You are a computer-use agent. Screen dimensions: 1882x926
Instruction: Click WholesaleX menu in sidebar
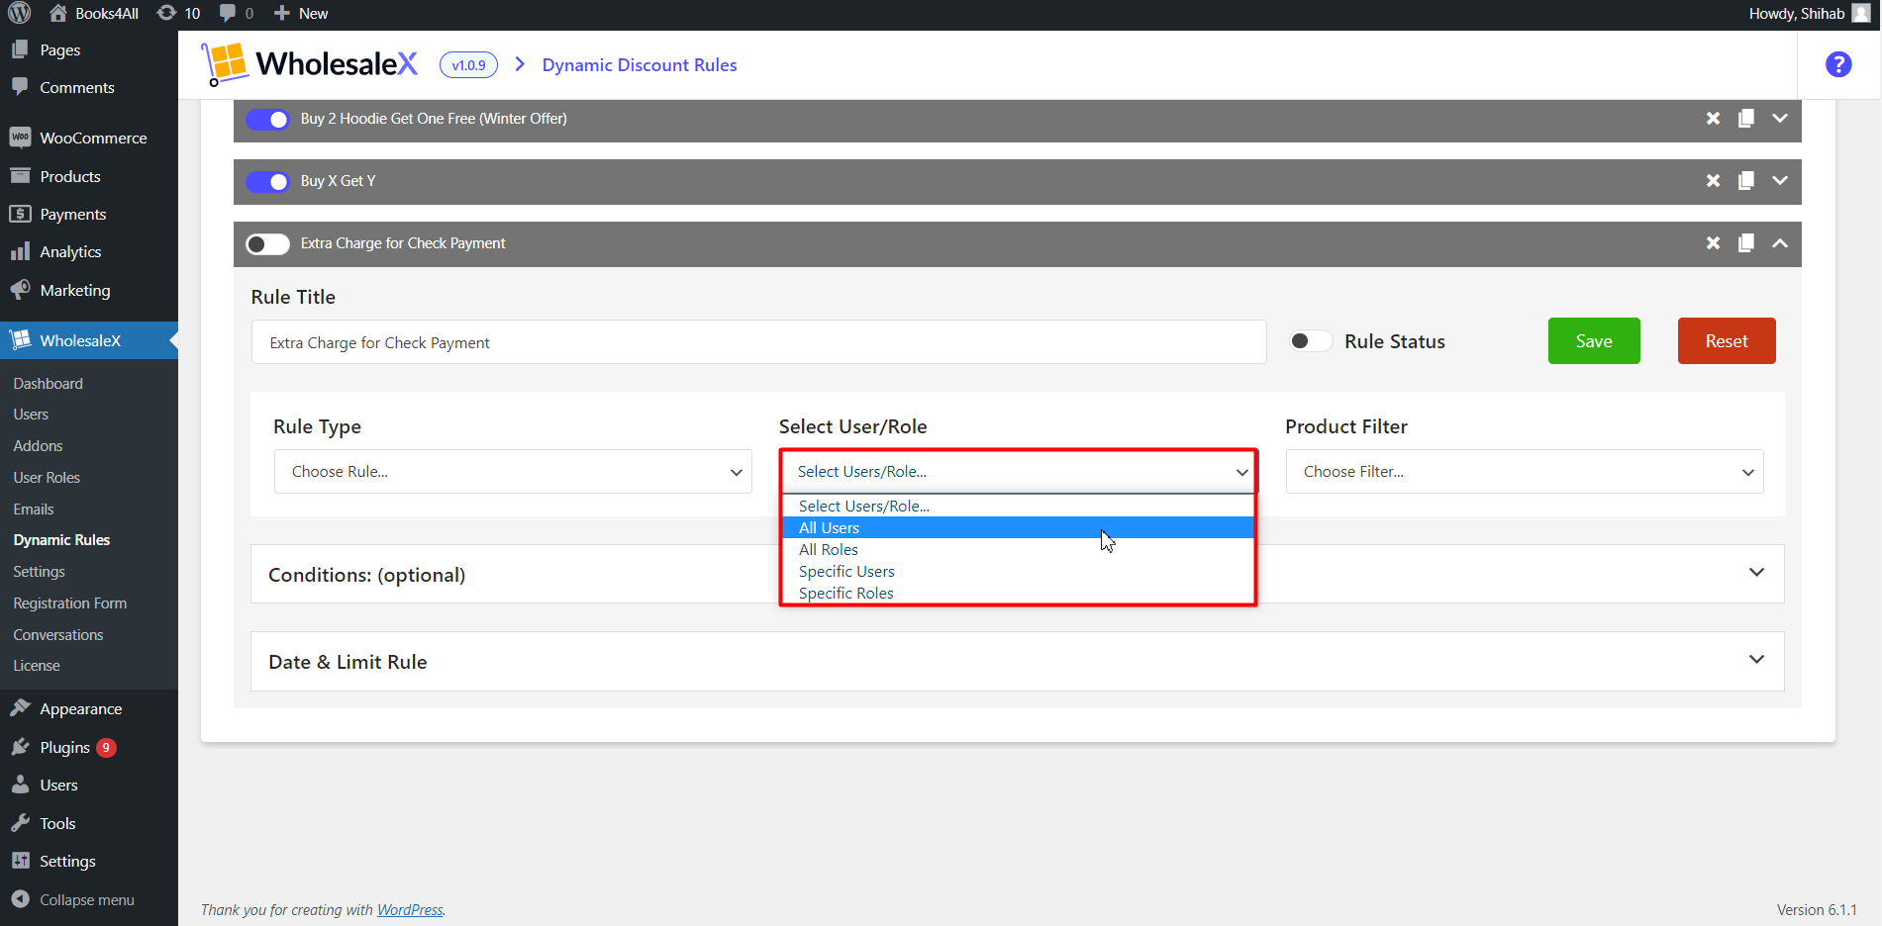tap(89, 340)
